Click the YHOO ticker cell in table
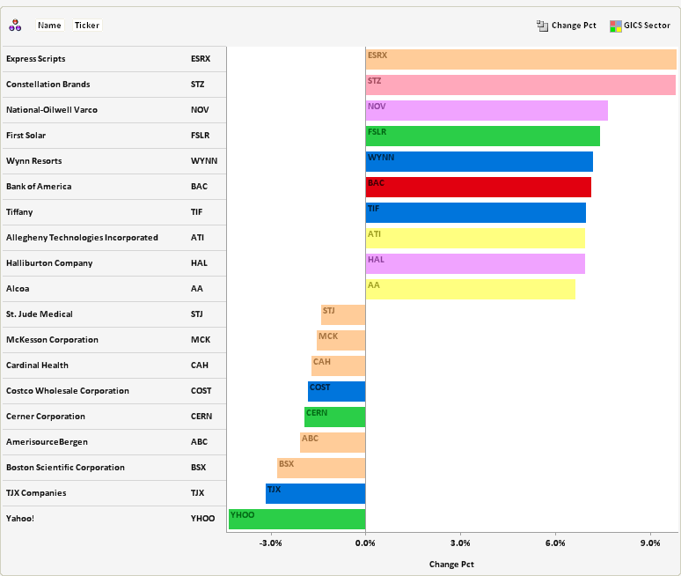Viewport: 681px width, 576px height. tap(203, 519)
